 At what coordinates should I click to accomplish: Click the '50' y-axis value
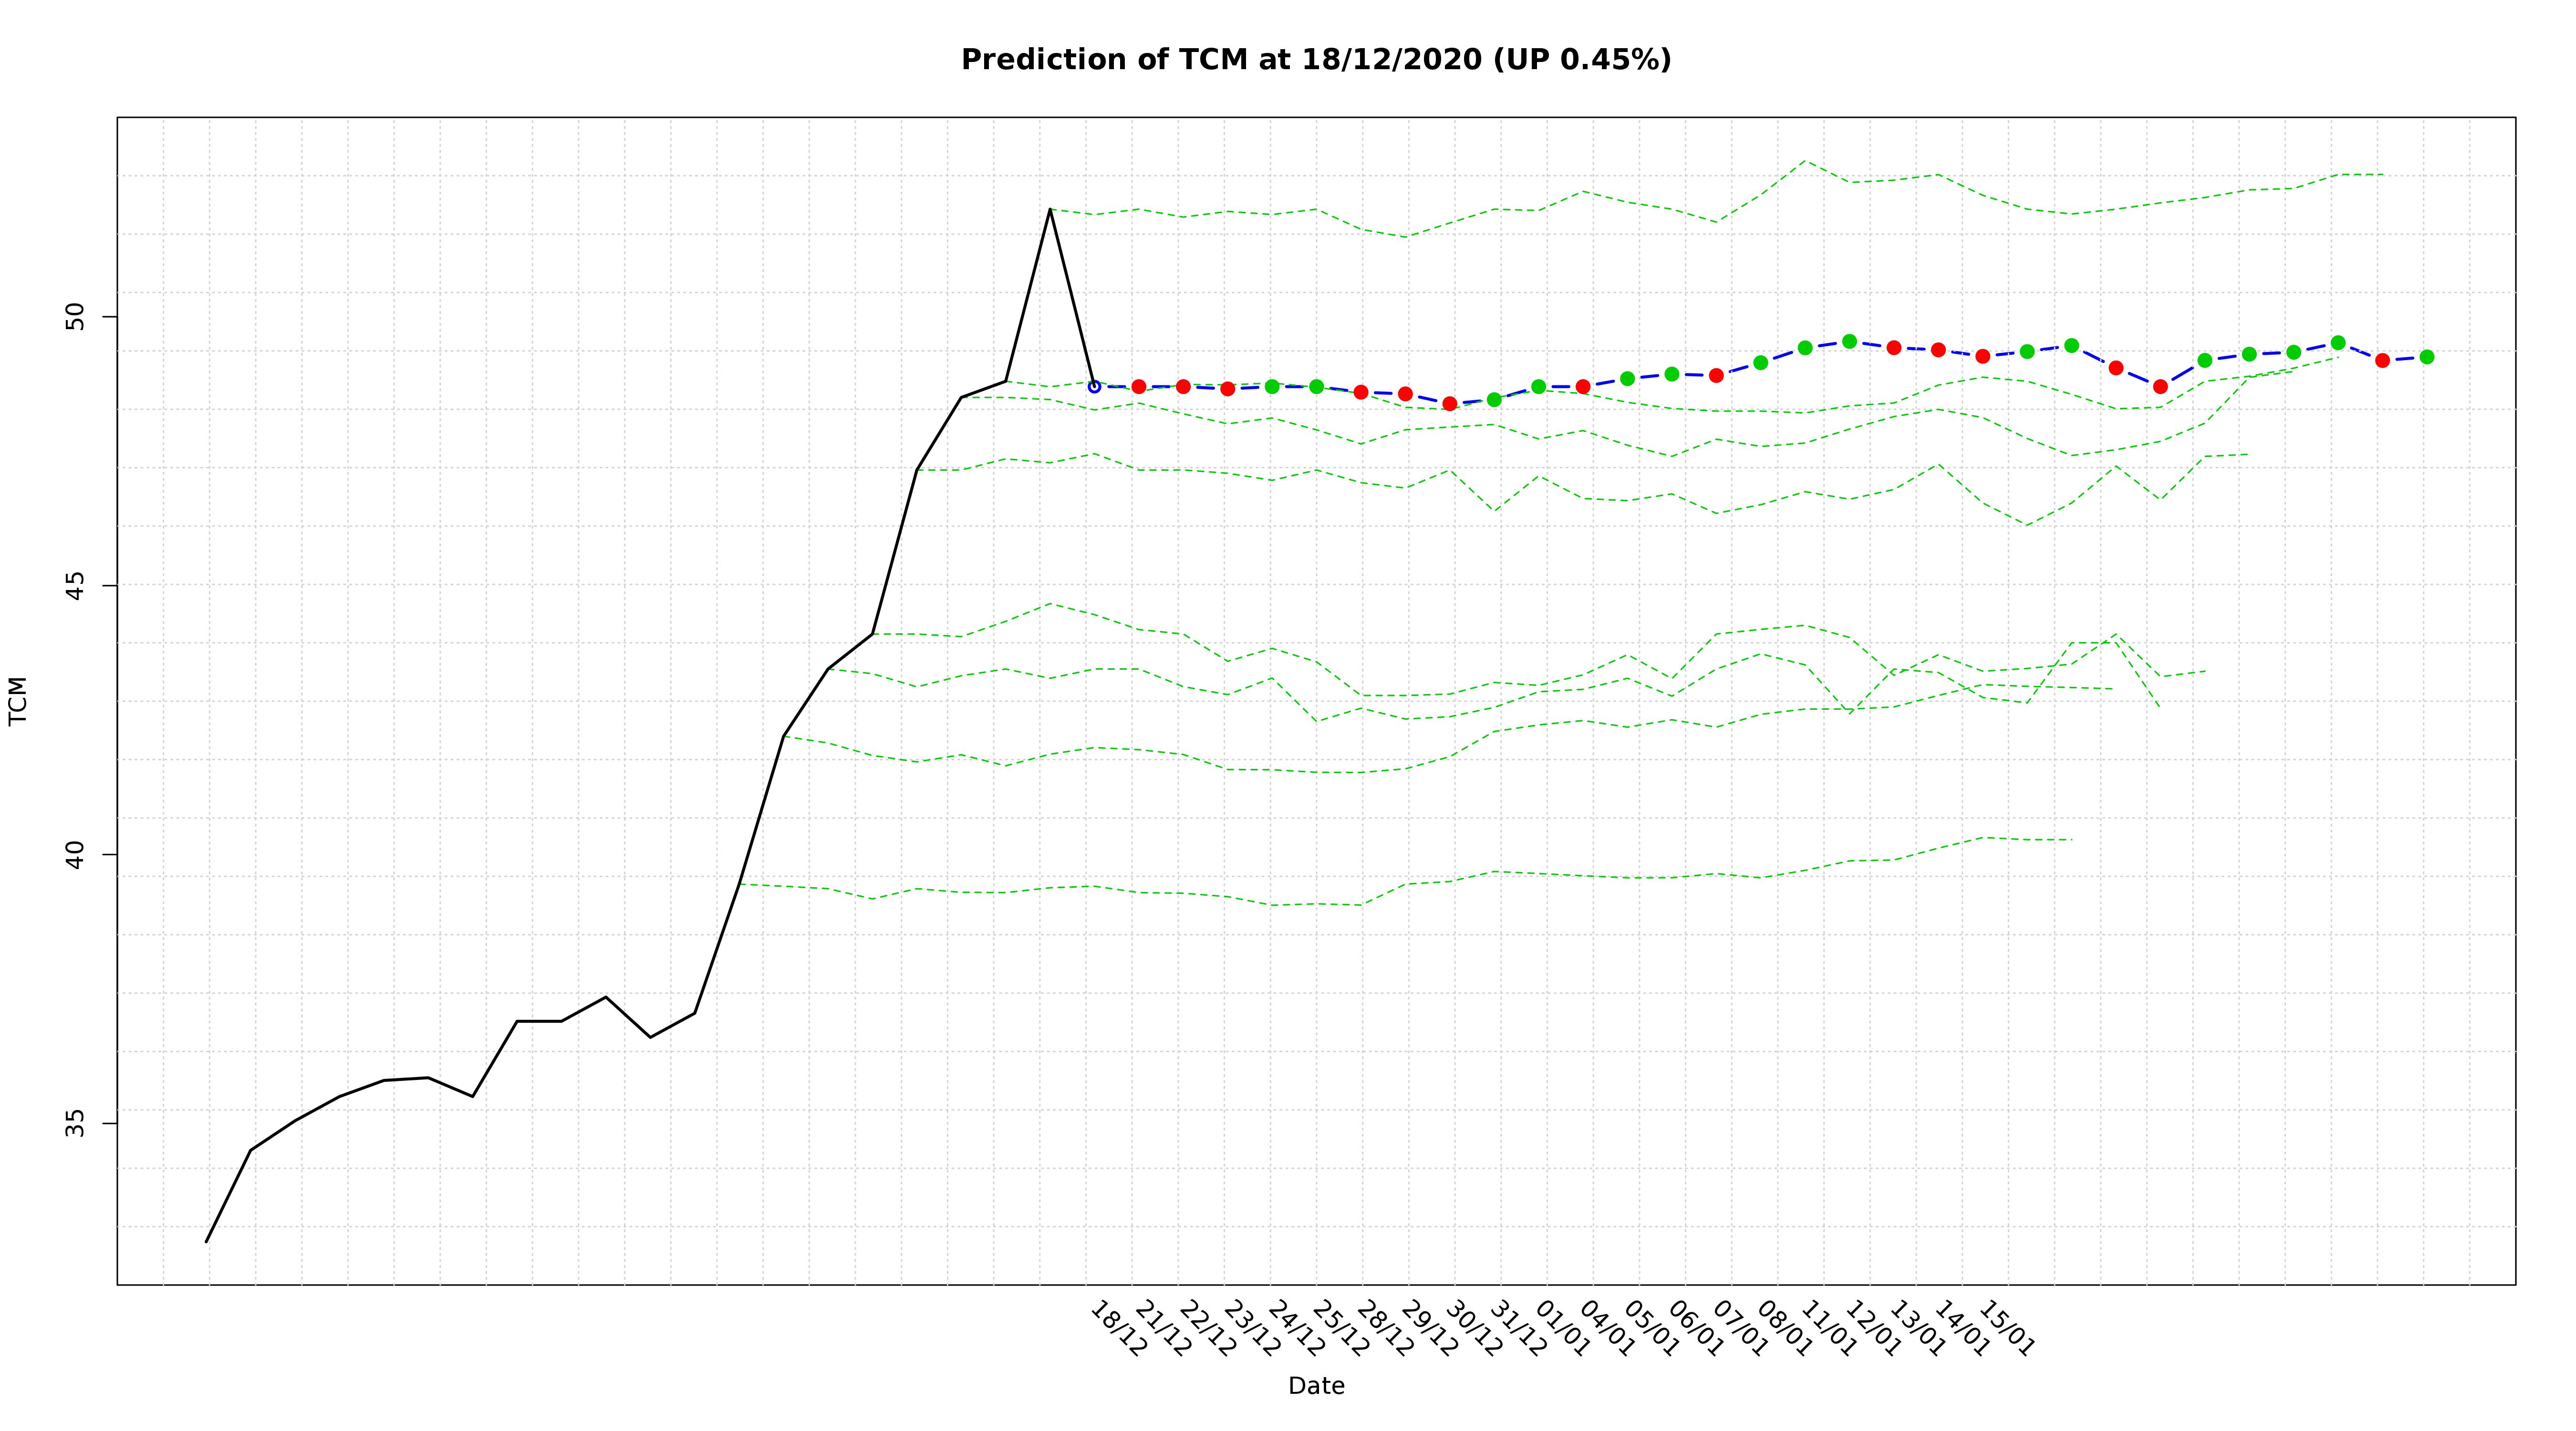pos(75,317)
